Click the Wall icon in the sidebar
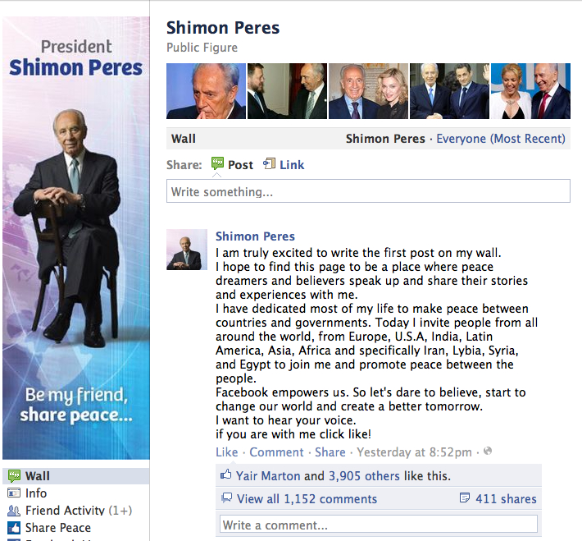582x541 pixels. click(x=14, y=475)
